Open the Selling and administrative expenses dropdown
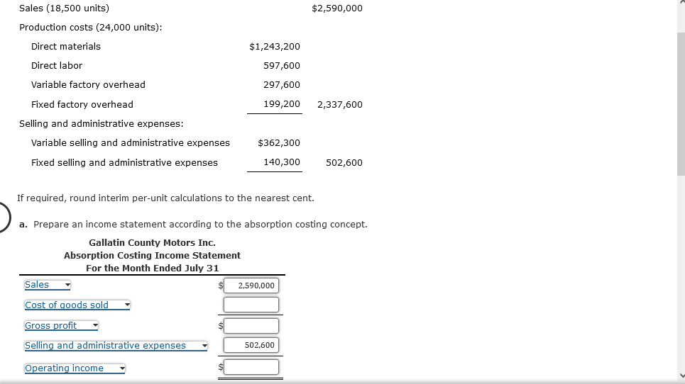 tap(116, 346)
